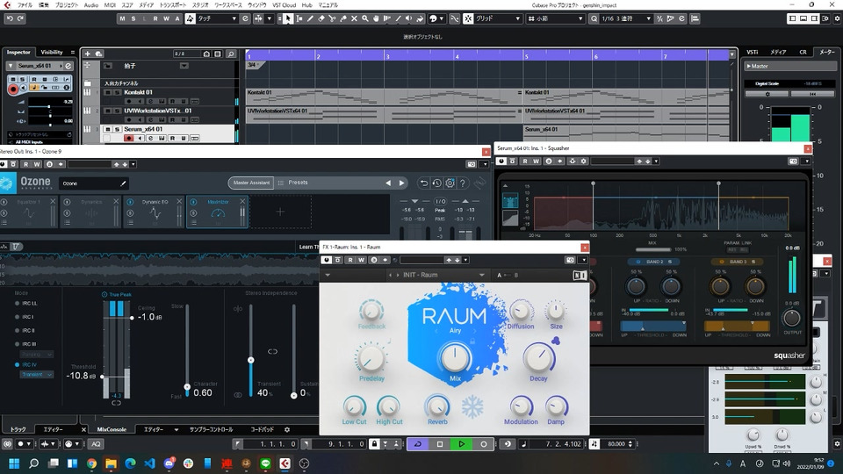Select the Zoom magnifier tool
The width and height of the screenshot is (843, 474).
[x=365, y=18]
